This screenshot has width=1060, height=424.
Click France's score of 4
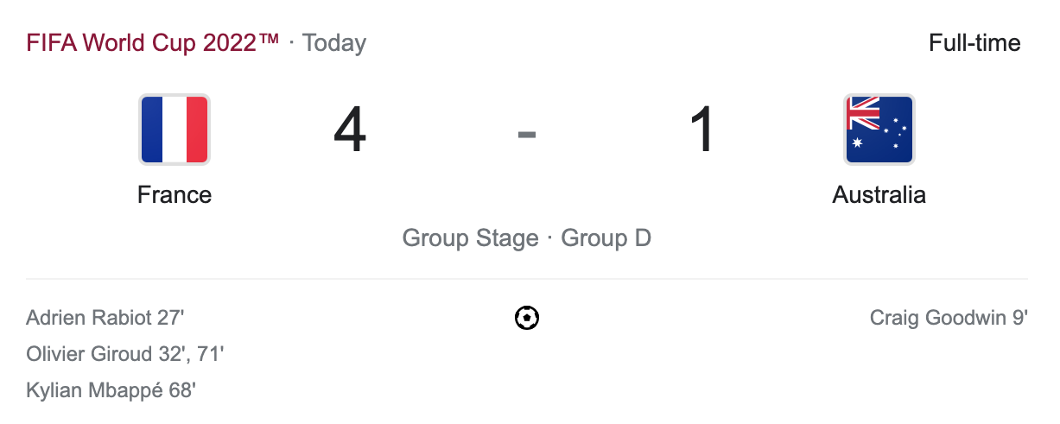click(350, 131)
